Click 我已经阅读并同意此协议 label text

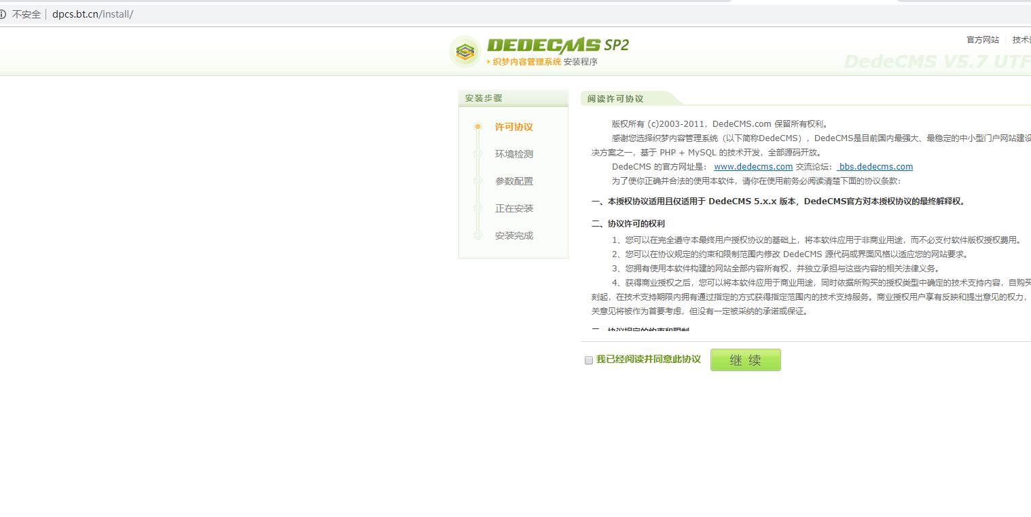pos(648,360)
